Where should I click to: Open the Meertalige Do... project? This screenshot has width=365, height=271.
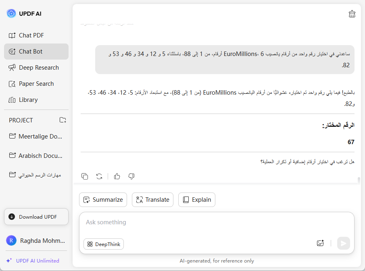(x=36, y=136)
